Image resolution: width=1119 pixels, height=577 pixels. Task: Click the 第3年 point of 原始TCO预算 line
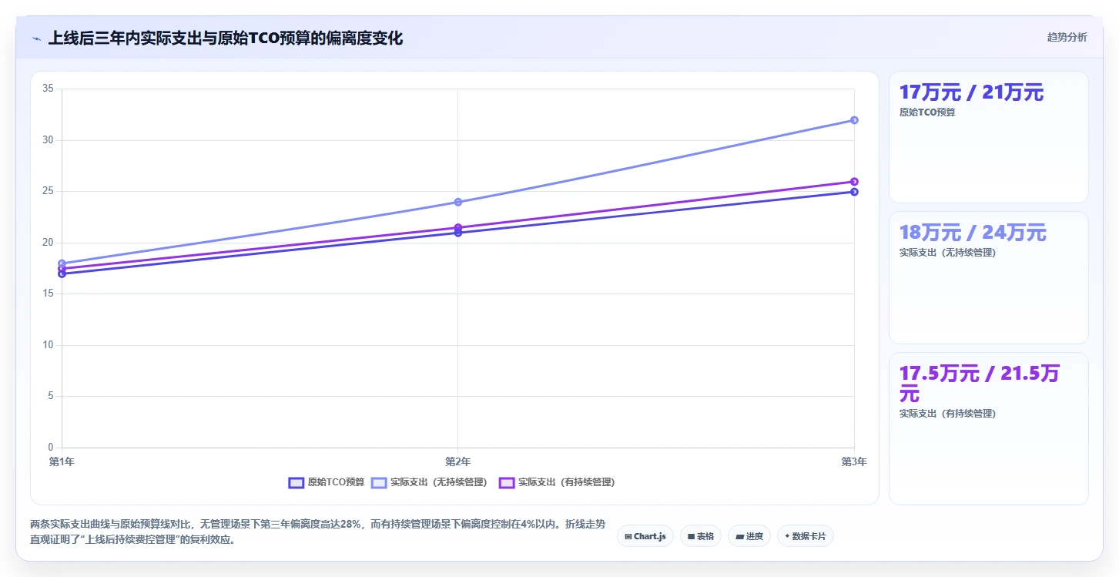(x=854, y=192)
